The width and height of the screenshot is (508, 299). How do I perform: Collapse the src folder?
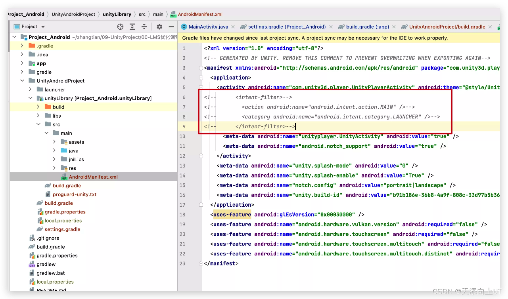[38, 124]
